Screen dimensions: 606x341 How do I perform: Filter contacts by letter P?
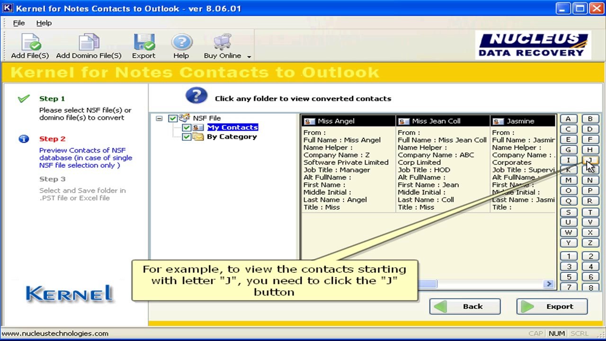590,191
